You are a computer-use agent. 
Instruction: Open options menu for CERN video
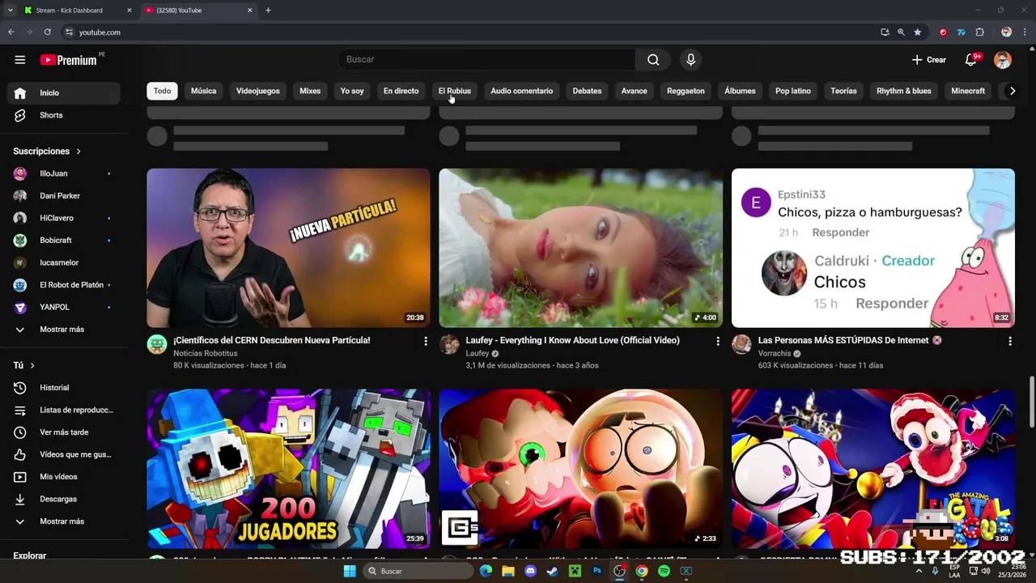point(425,342)
